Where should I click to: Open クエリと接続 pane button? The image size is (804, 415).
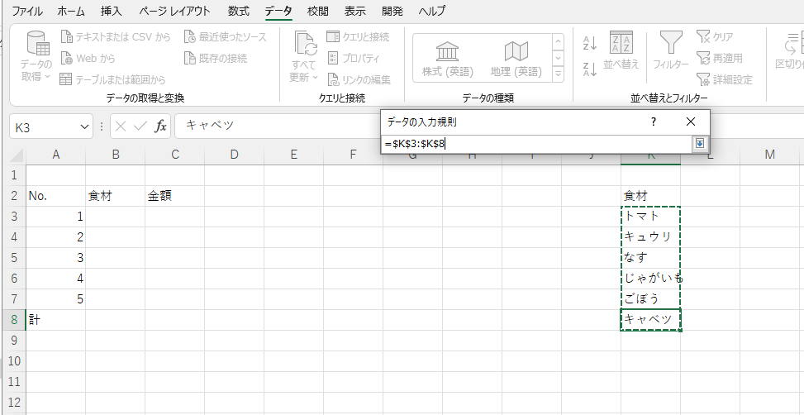pyautogui.click(x=358, y=37)
